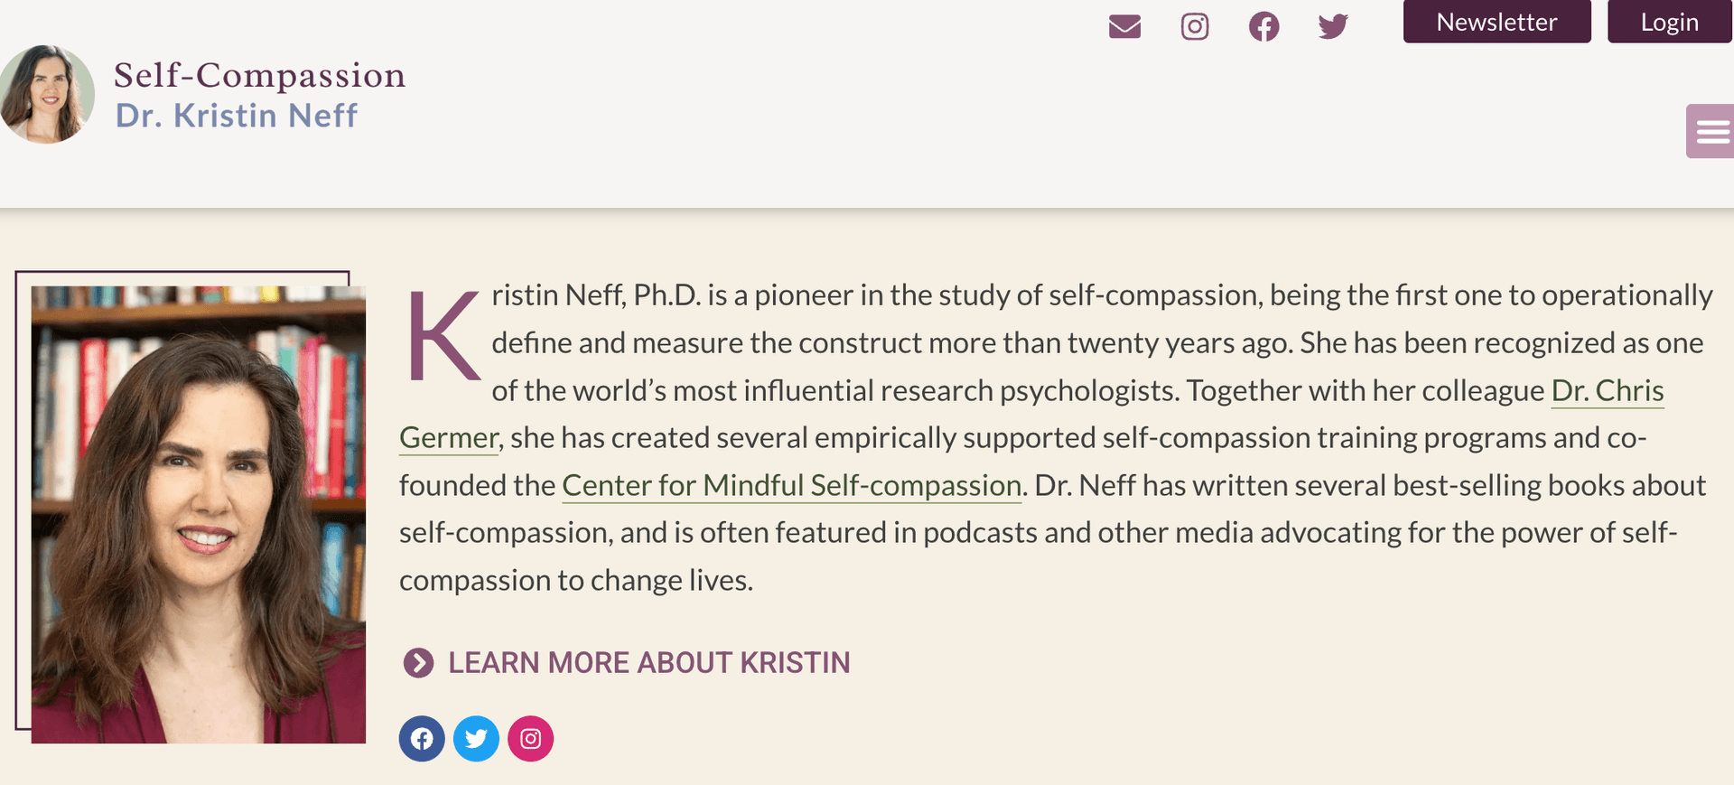
Task: Open the Instagram icon in top header
Action: 1195,27
